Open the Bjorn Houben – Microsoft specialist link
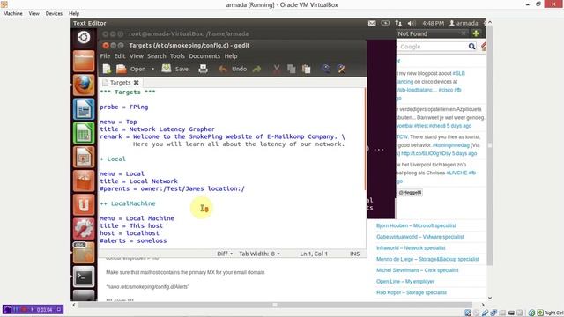The height and width of the screenshot is (317, 564). pyautogui.click(x=416, y=225)
